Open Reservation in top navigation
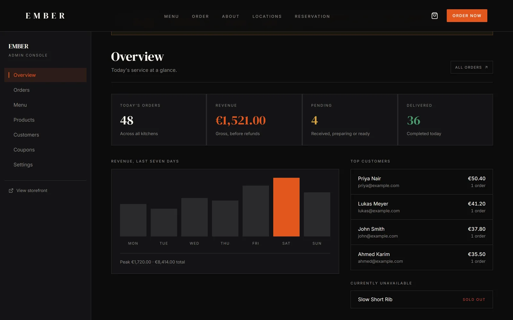Viewport: 513px width, 320px height. point(312,16)
